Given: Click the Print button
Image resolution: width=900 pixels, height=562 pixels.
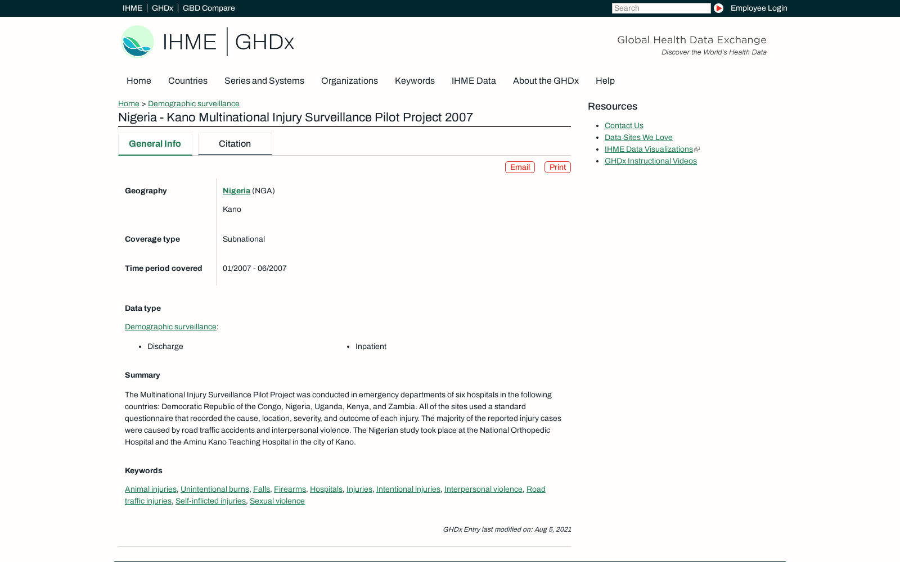Looking at the screenshot, I should tap(557, 167).
